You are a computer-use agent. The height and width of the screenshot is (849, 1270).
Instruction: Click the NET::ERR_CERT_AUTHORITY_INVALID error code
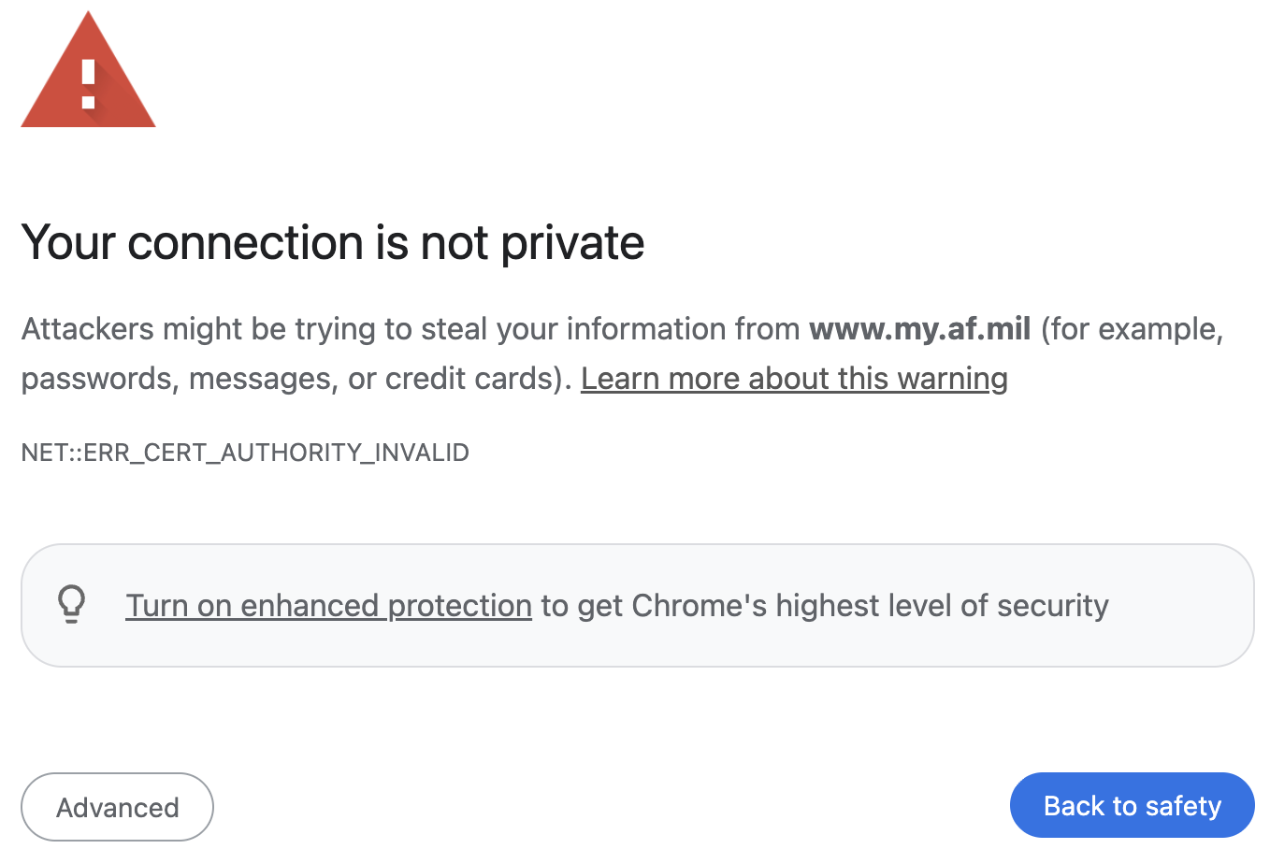tap(245, 453)
